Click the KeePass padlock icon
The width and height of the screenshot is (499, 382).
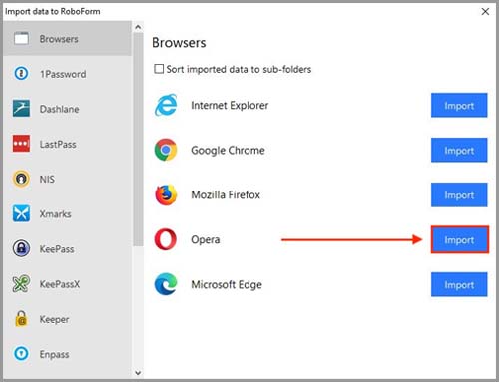(x=21, y=248)
